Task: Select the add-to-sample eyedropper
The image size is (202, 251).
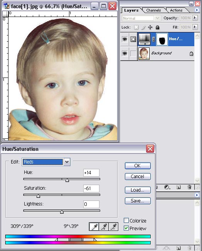Action: 104,227
